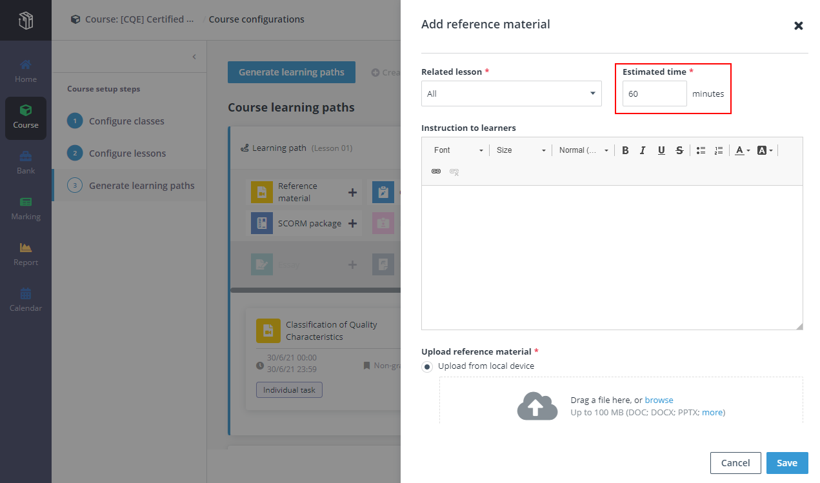The height and width of the screenshot is (483, 820).
Task: Click the Reference material yellow icon
Action: click(x=262, y=192)
